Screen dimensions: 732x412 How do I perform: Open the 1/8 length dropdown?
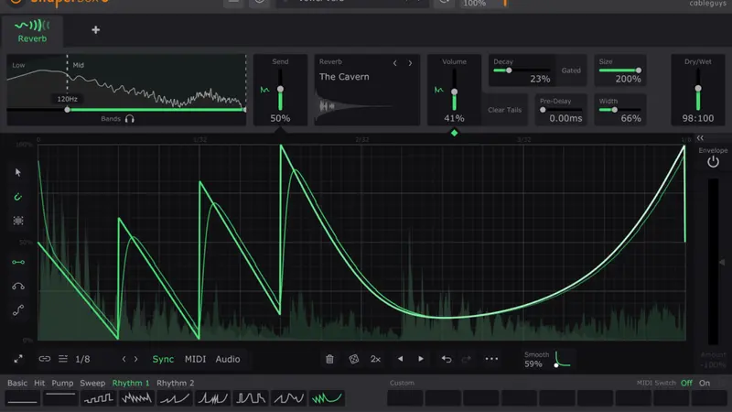[x=82, y=359]
